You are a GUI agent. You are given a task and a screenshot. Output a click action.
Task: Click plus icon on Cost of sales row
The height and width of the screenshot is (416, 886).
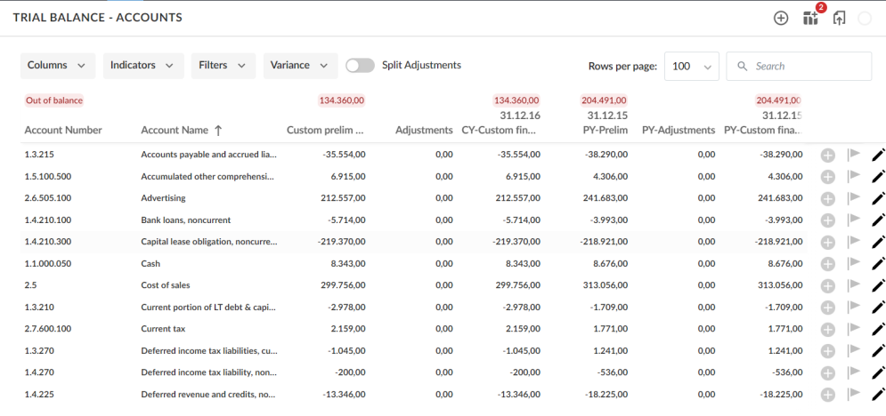point(827,285)
